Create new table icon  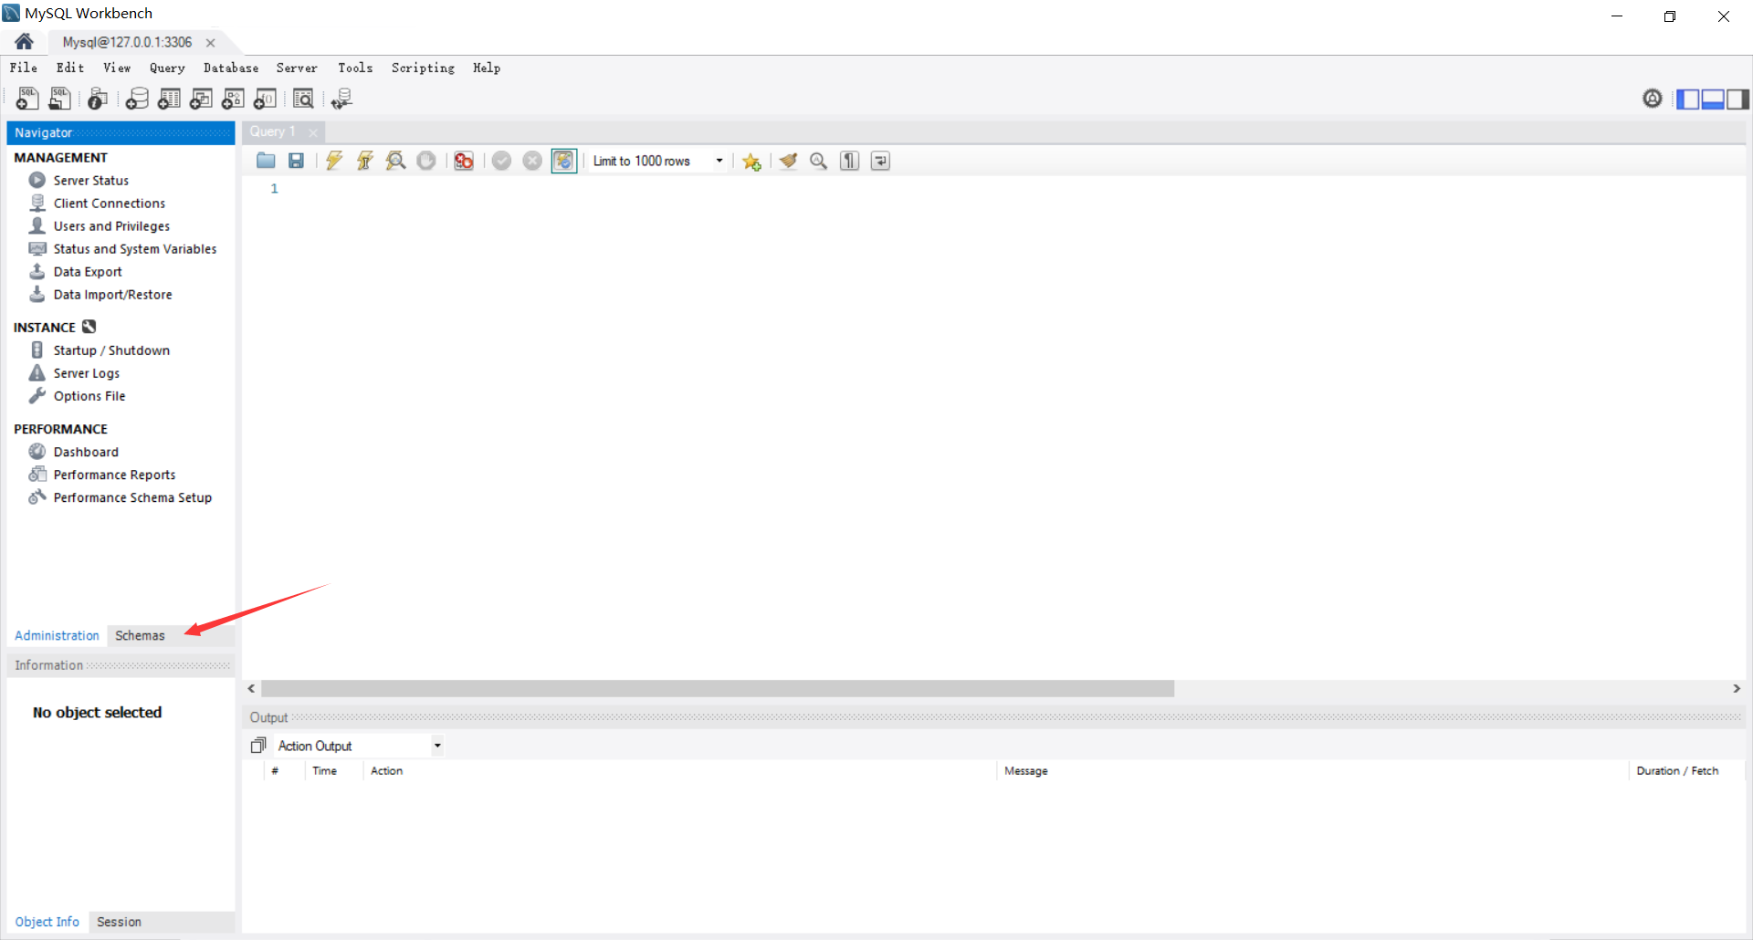click(169, 99)
